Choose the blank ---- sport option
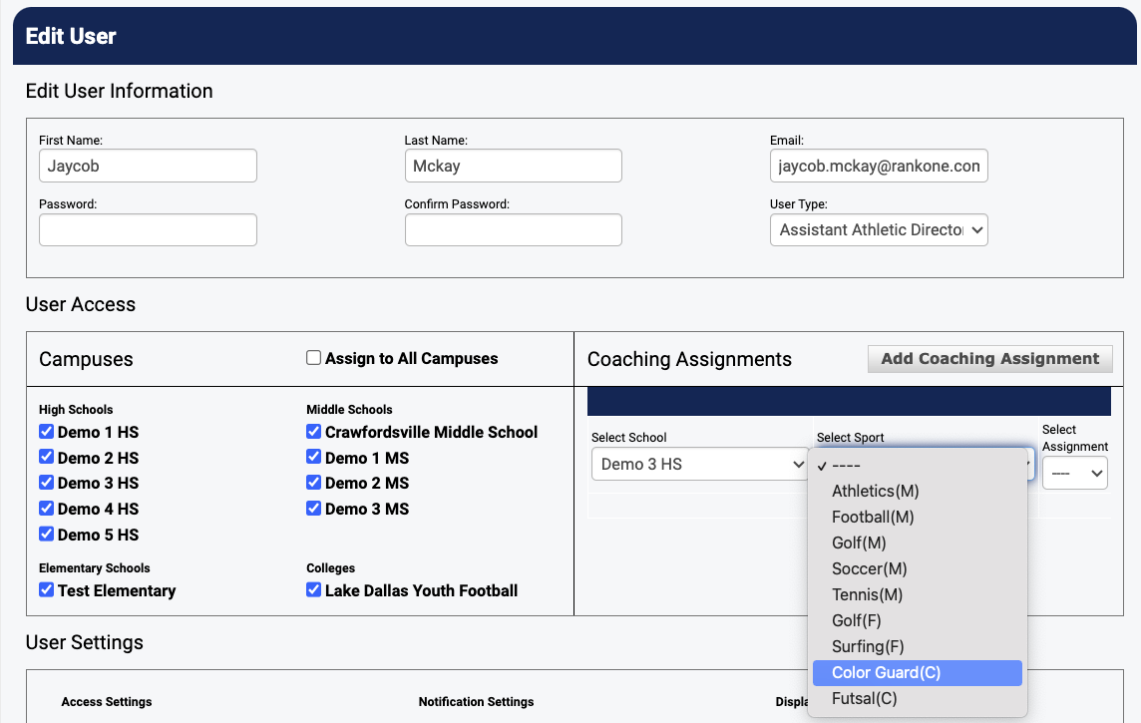Screen dimensions: 1141x723 (x=917, y=466)
